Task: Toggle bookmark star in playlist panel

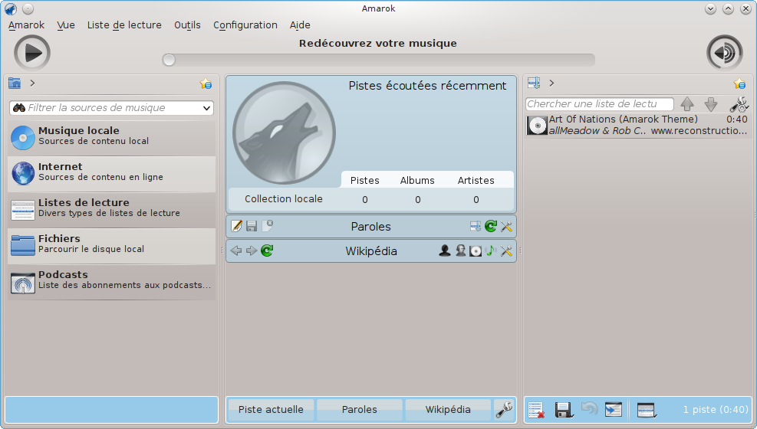Action: click(x=739, y=84)
